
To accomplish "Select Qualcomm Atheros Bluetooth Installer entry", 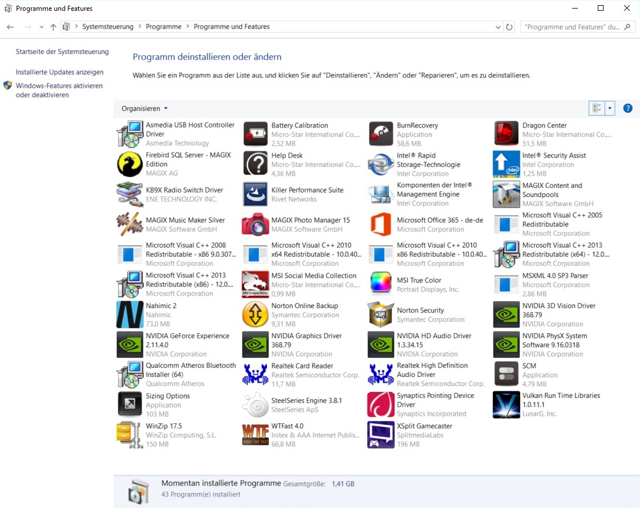I will pyautogui.click(x=176, y=374).
